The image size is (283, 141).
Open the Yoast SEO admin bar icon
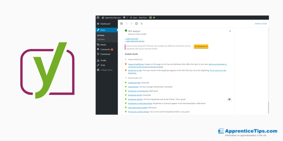[x=151, y=18]
